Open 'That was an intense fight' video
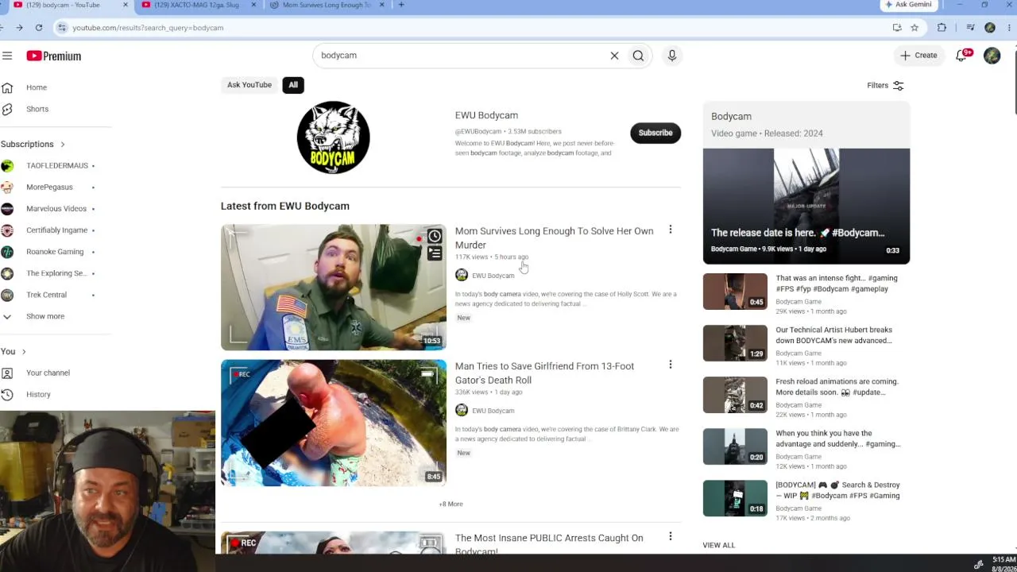 pyautogui.click(x=837, y=284)
